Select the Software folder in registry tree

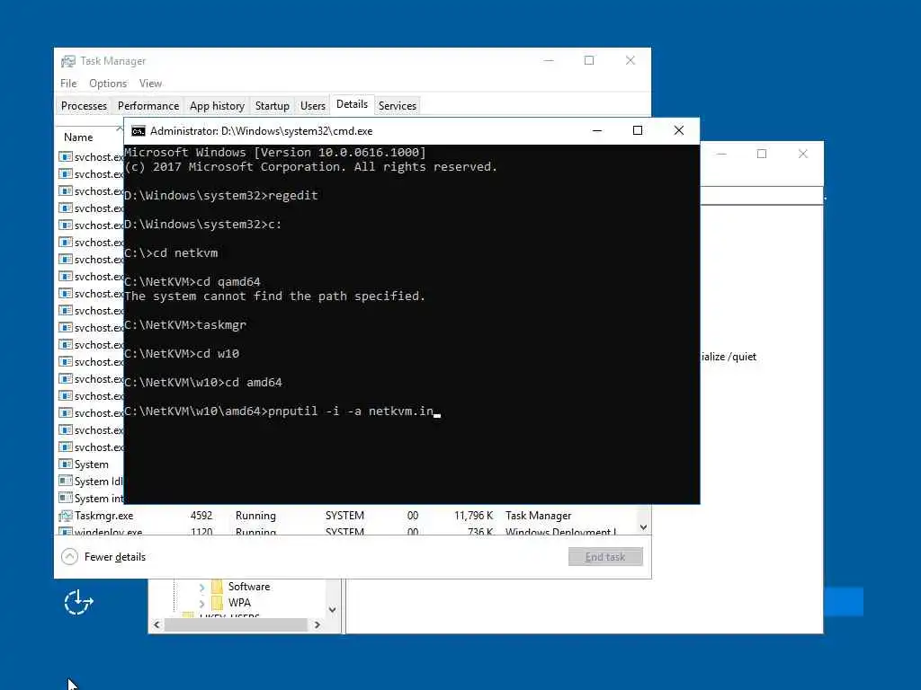tap(249, 587)
